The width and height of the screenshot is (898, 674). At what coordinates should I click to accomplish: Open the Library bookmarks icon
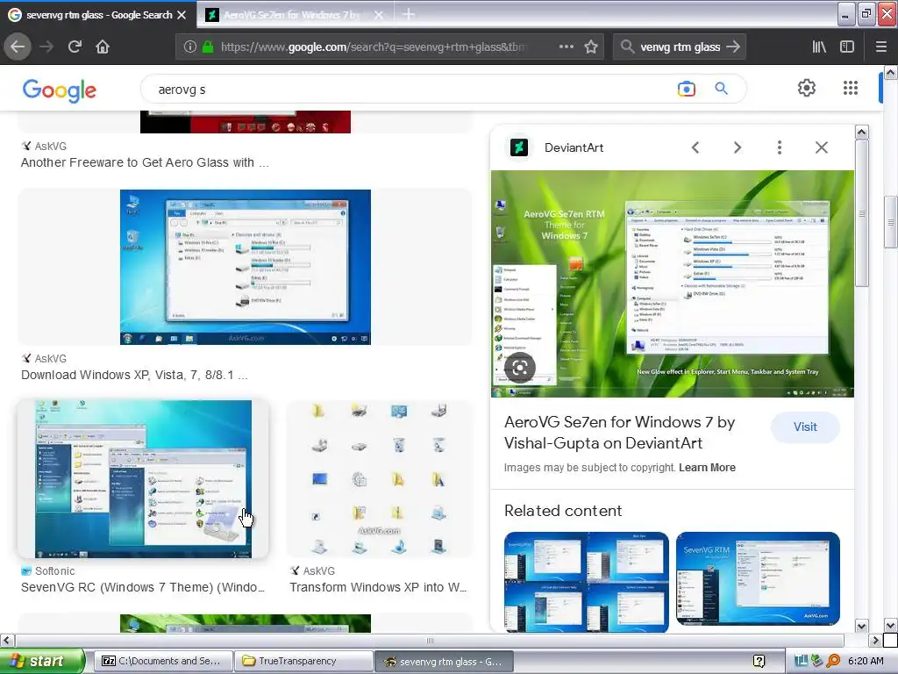click(819, 47)
